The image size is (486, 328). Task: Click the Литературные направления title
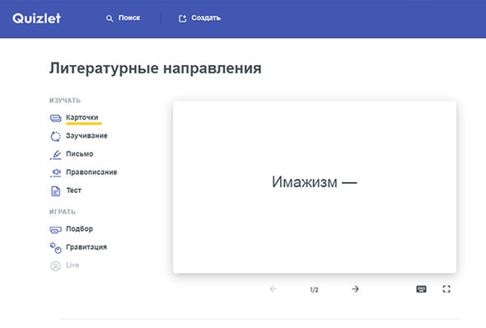click(156, 68)
